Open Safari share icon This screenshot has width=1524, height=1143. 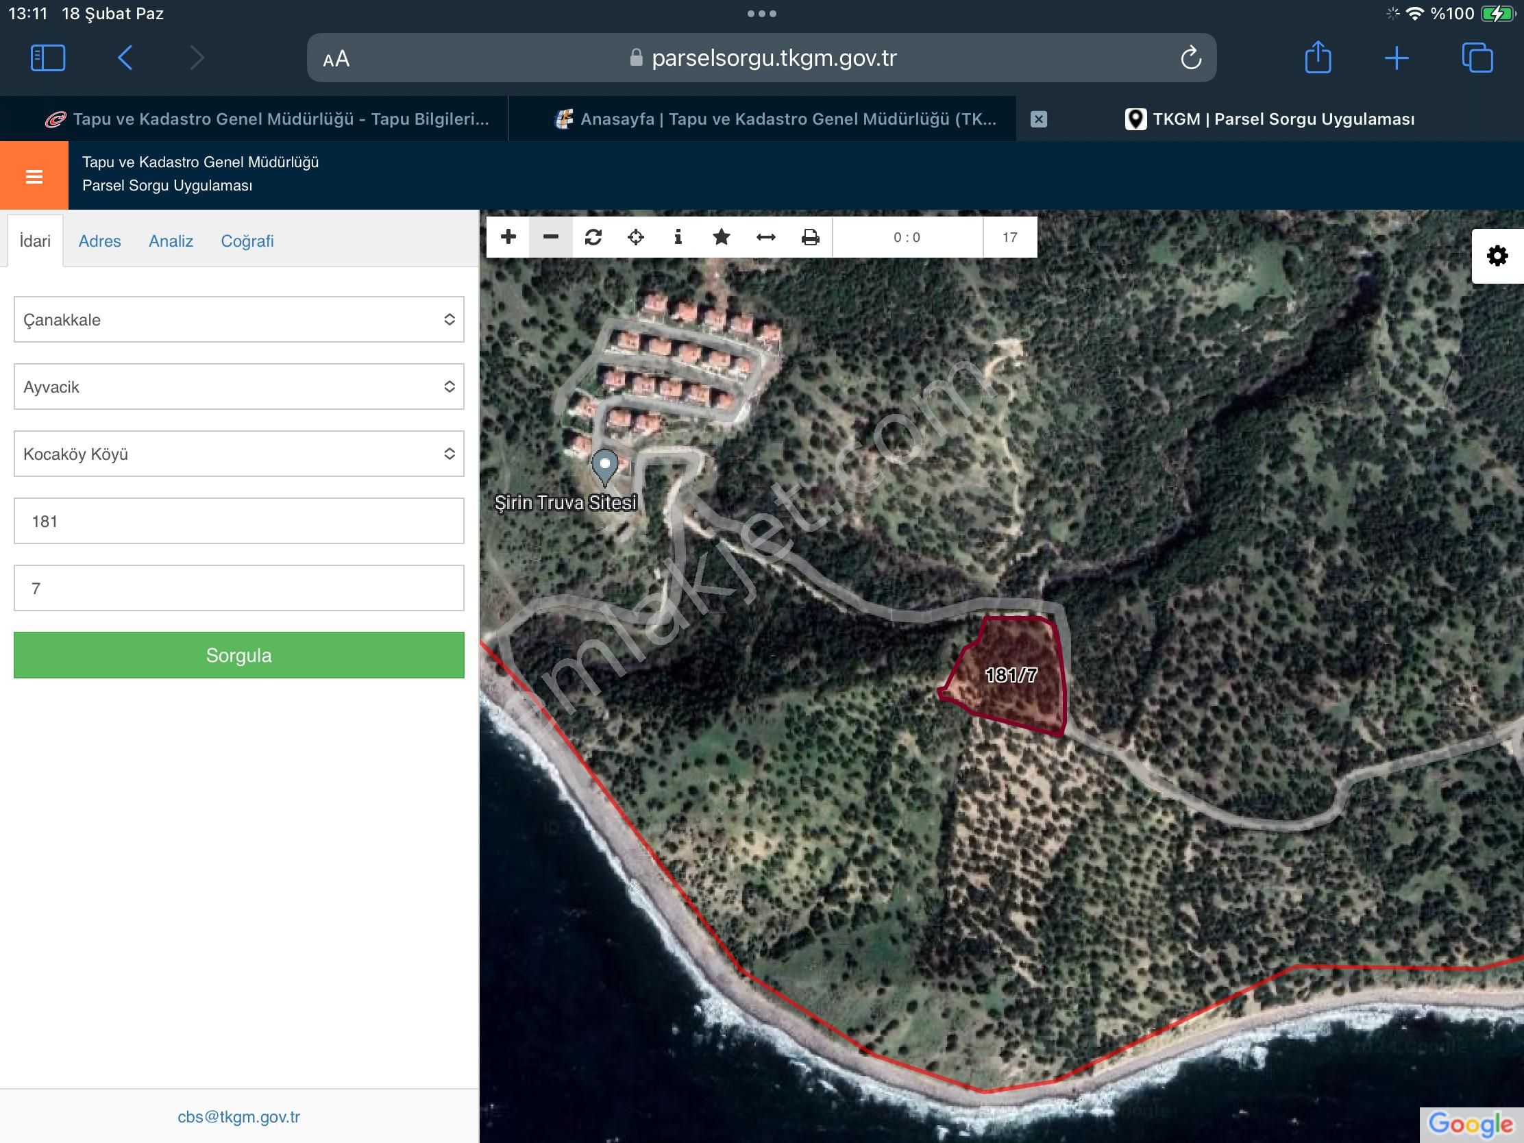1318,56
